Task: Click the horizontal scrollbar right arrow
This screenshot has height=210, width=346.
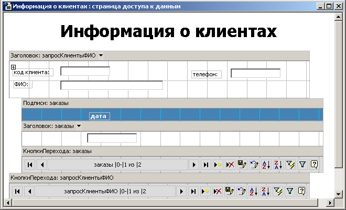Action: [330, 203]
